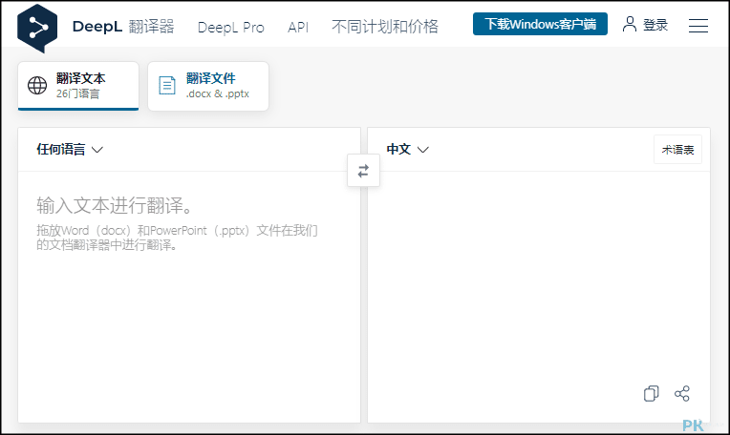This screenshot has height=435, width=730.
Task: Click the .docx & .pptx subtitle text
Action: [218, 93]
